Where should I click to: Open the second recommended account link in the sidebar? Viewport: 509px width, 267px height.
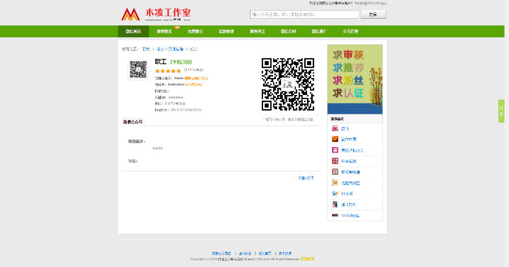point(348,140)
